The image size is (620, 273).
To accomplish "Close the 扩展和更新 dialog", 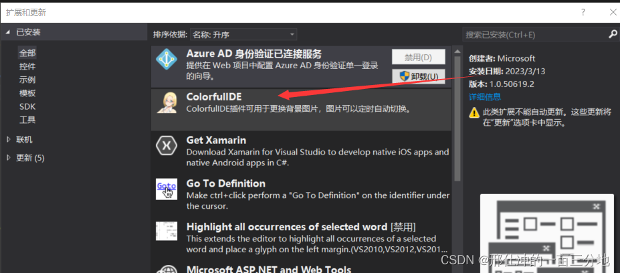I will tap(613, 12).
